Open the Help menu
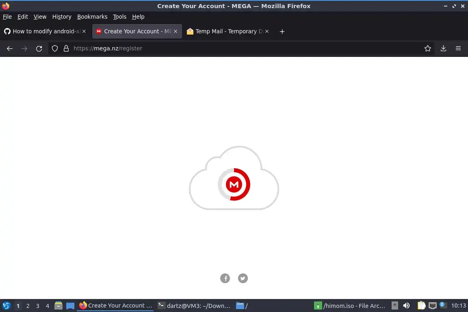Image resolution: width=468 pixels, height=312 pixels. click(x=138, y=17)
